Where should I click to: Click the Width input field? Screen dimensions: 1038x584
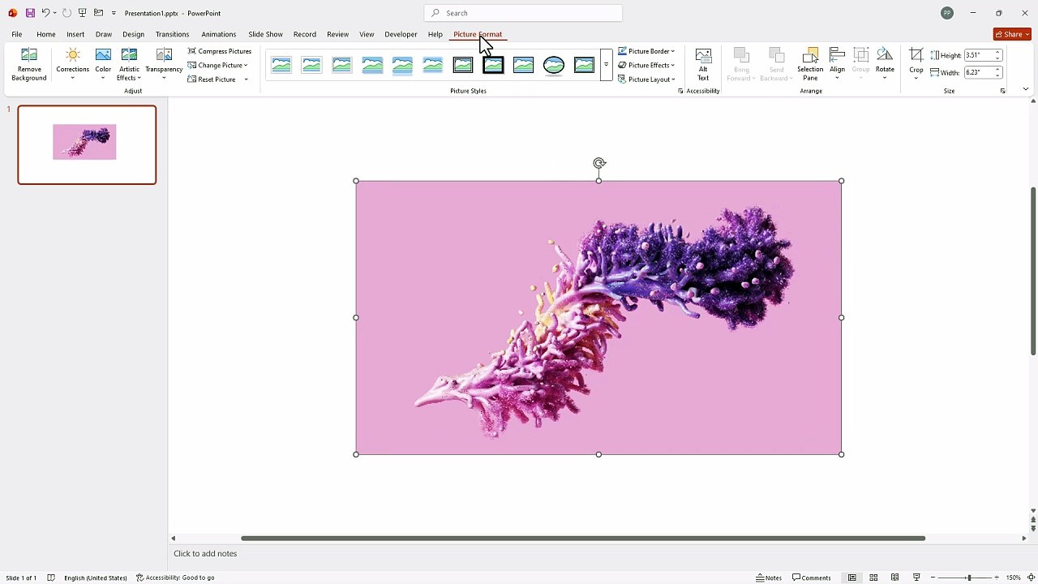(978, 72)
